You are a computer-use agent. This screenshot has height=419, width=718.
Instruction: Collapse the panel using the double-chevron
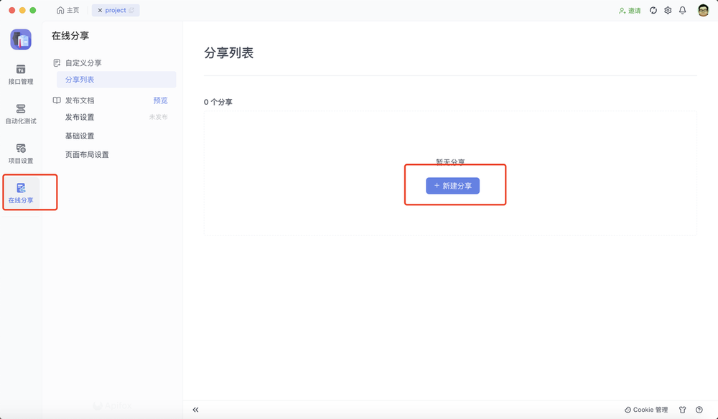point(195,410)
